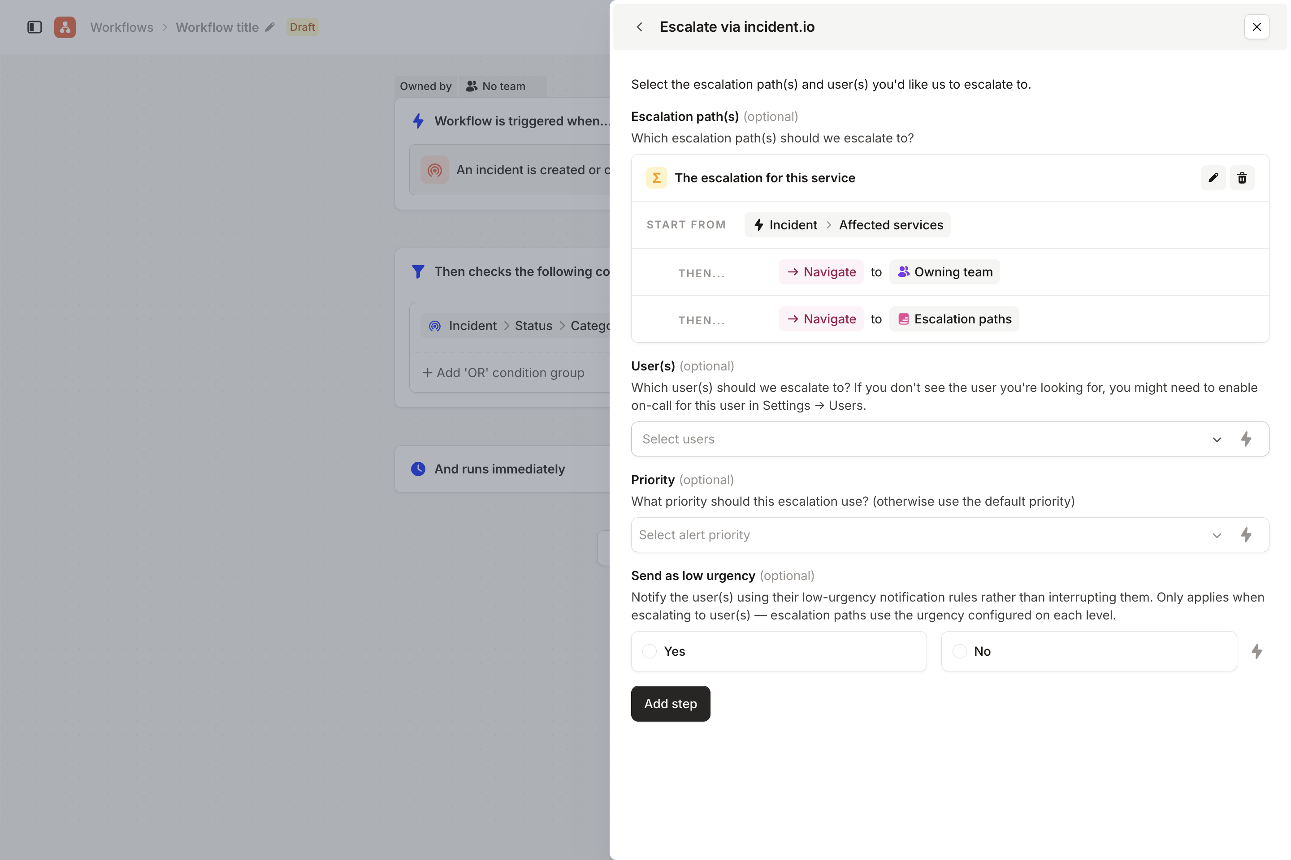Click the red incident.io logo icon

click(65, 27)
